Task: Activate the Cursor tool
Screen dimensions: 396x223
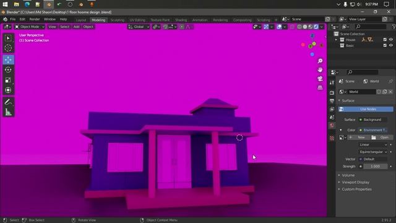Action: pos(8,48)
